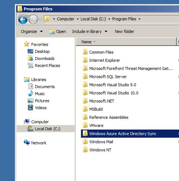This screenshot has width=179, height=181.
Task: Click the Open toolbar button
Action: point(58,31)
